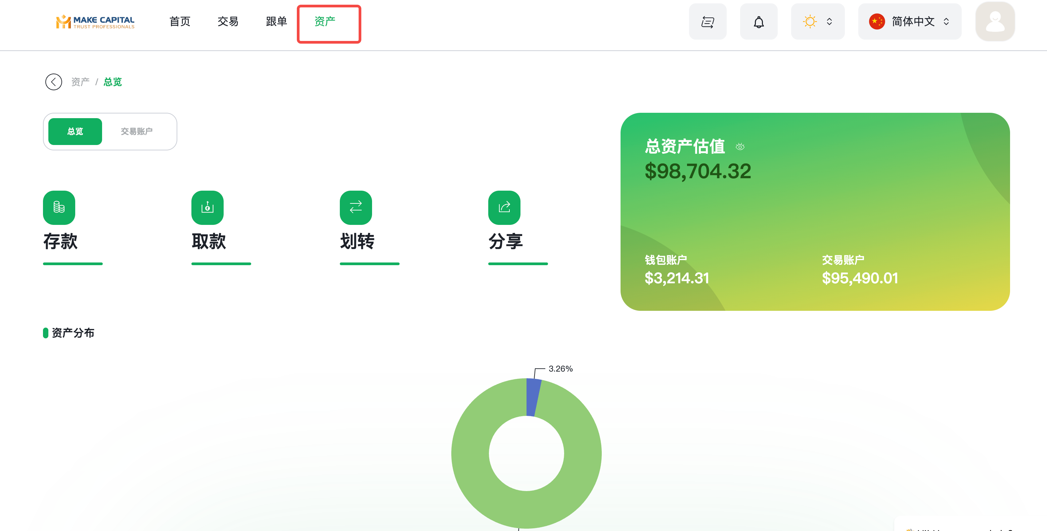
Task: Expand the light theme selector dropdown
Action: (x=818, y=22)
